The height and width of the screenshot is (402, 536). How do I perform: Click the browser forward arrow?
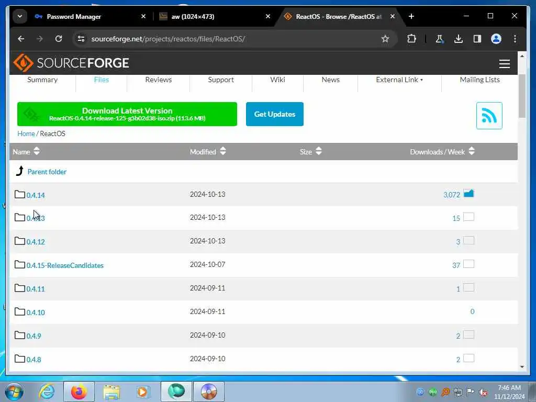pyautogui.click(x=40, y=39)
